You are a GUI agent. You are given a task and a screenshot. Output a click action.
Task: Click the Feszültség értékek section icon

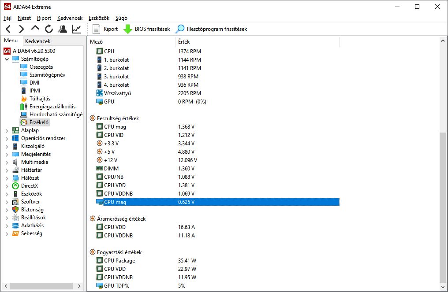93,118
